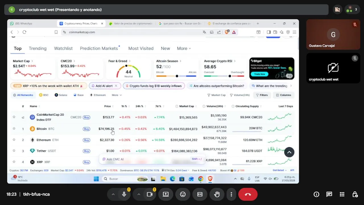Click the Fear & Greed gauge
The height and width of the screenshot is (205, 364).
[128, 71]
